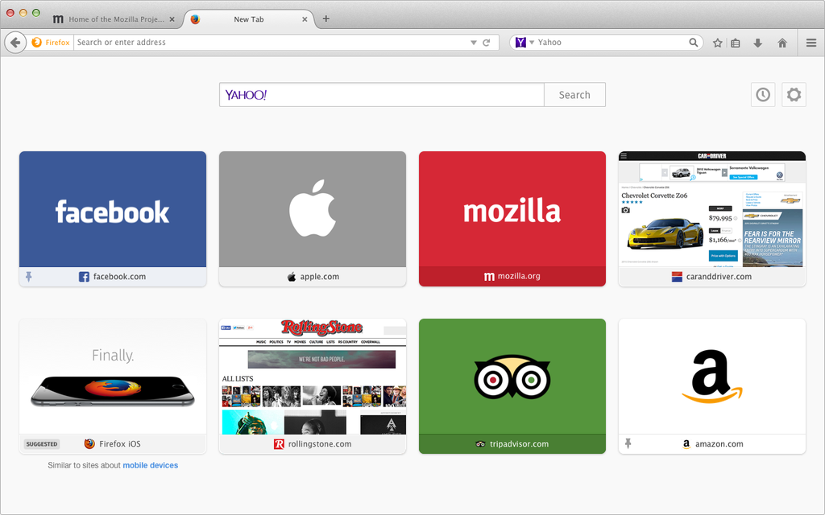Reload the page with the refresh icon
The width and height of the screenshot is (825, 515).
tap(487, 43)
